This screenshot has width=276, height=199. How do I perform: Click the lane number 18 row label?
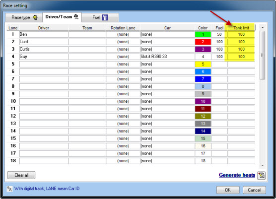click(x=13, y=161)
